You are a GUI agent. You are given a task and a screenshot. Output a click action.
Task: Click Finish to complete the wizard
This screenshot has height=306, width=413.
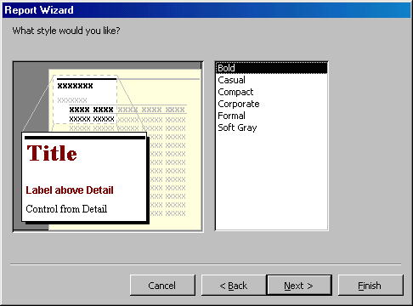[371, 286]
